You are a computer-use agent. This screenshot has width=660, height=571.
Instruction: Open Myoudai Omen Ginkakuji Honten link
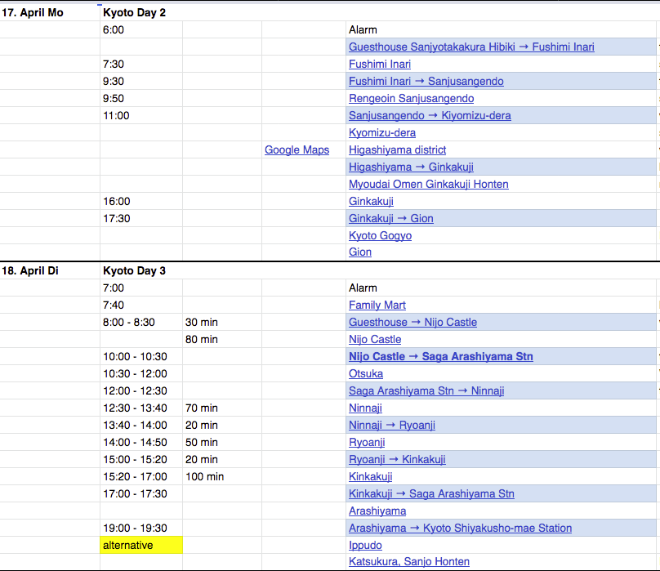coord(428,184)
